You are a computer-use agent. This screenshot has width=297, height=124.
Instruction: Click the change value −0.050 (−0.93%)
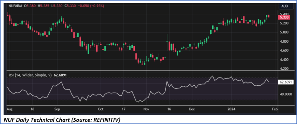click(x=91, y=6)
